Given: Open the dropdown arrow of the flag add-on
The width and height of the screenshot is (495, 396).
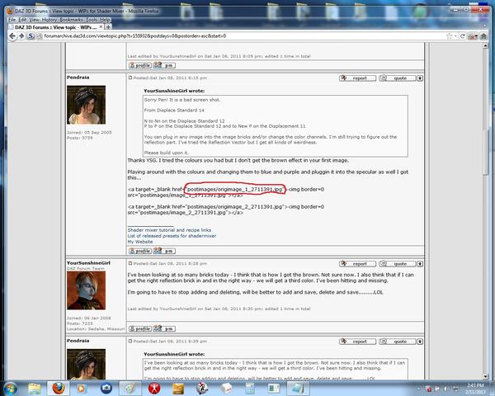Looking at the screenshot, I should 477,36.
